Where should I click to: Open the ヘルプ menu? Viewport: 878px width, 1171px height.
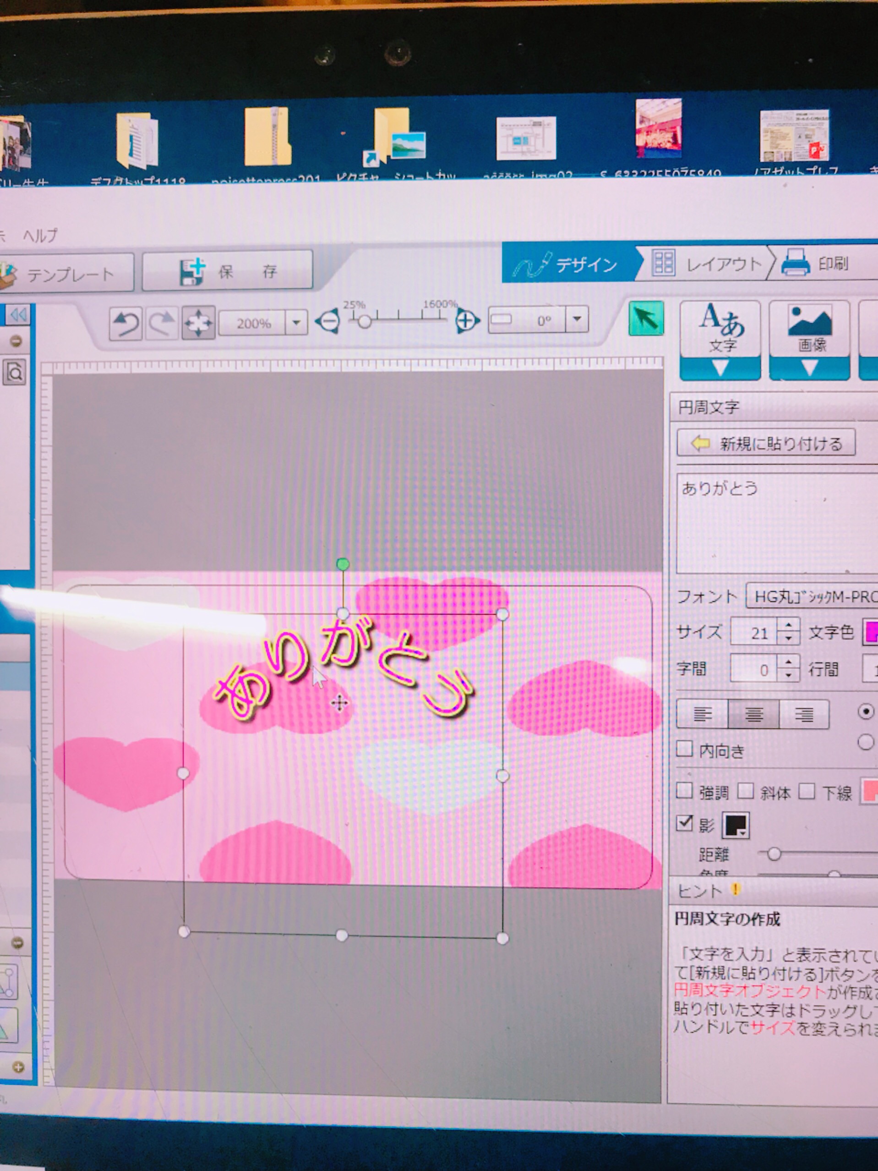40,235
